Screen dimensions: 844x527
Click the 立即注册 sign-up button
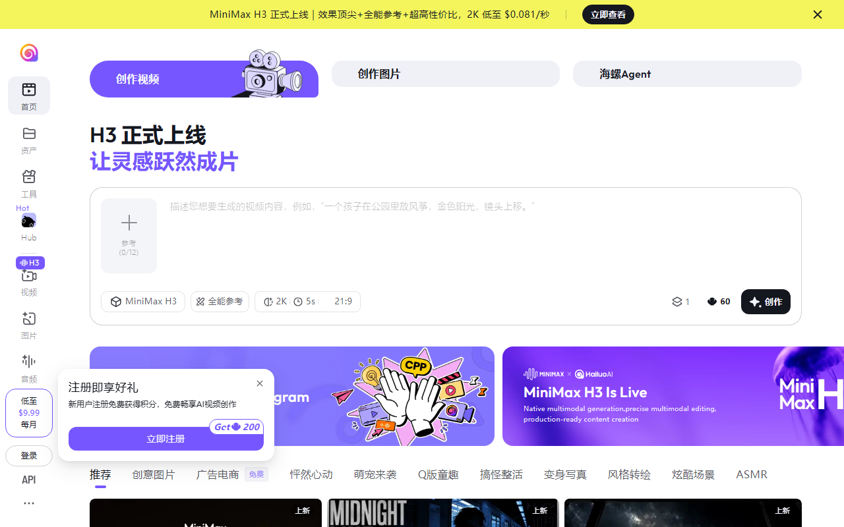click(166, 439)
